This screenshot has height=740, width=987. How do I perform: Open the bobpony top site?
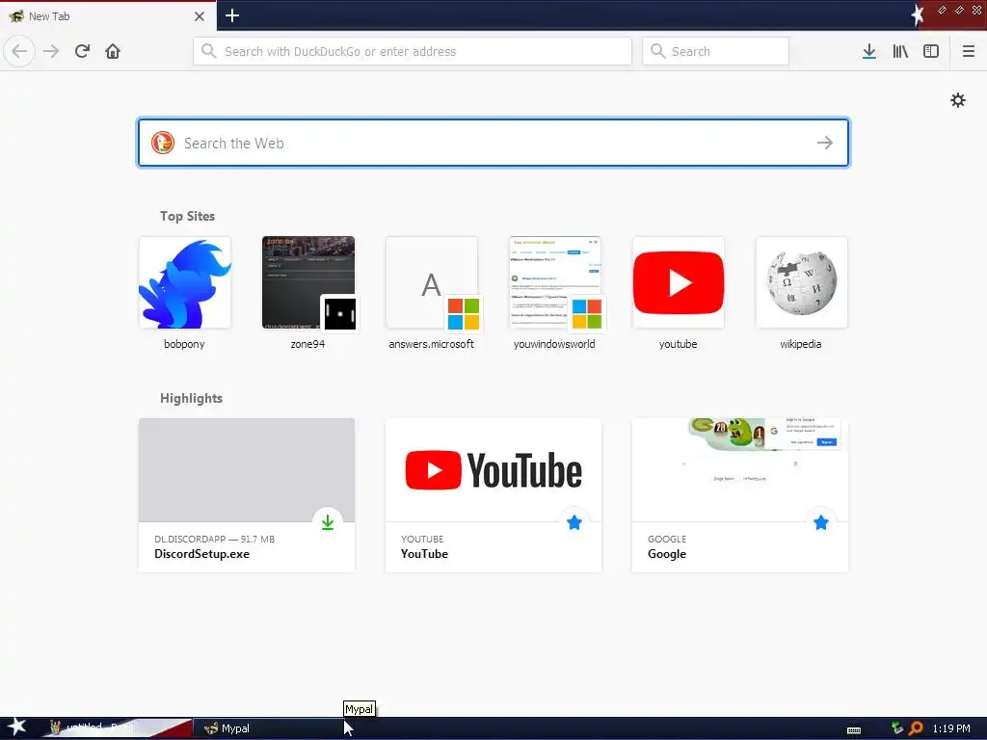click(184, 294)
